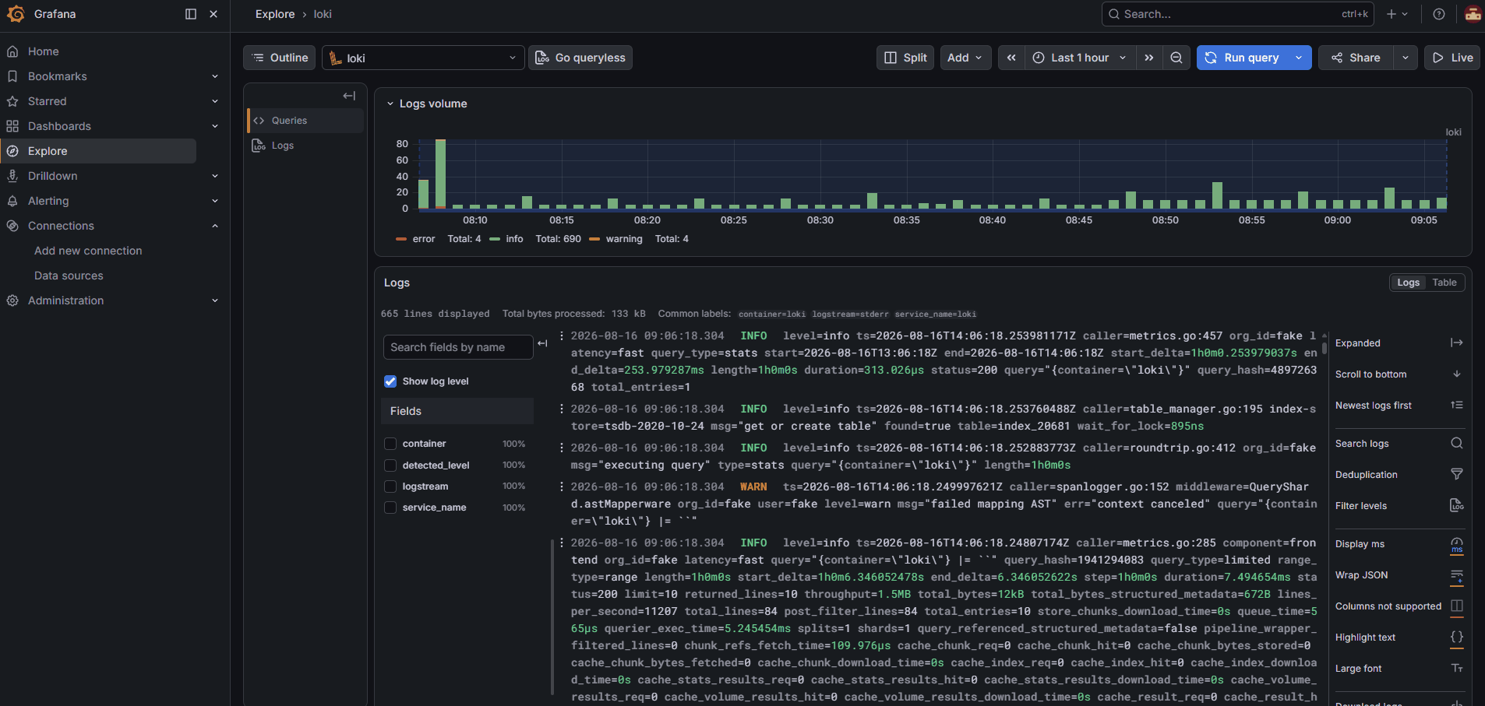Open Search logs magnifier icon

[1456, 443]
